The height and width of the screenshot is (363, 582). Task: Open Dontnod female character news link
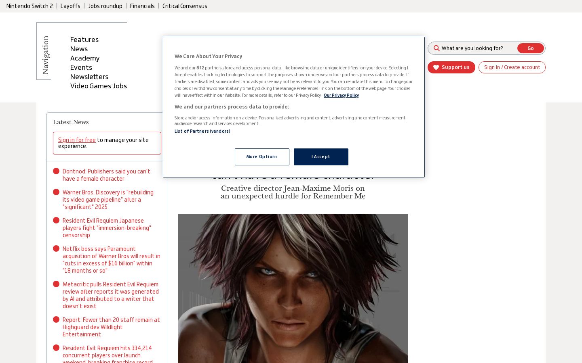(106, 175)
